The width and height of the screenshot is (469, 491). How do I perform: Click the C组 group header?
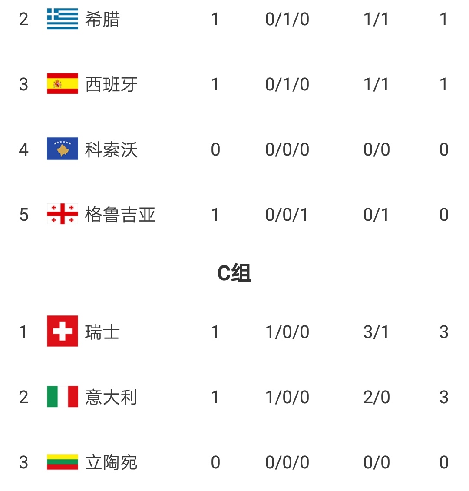click(x=234, y=273)
